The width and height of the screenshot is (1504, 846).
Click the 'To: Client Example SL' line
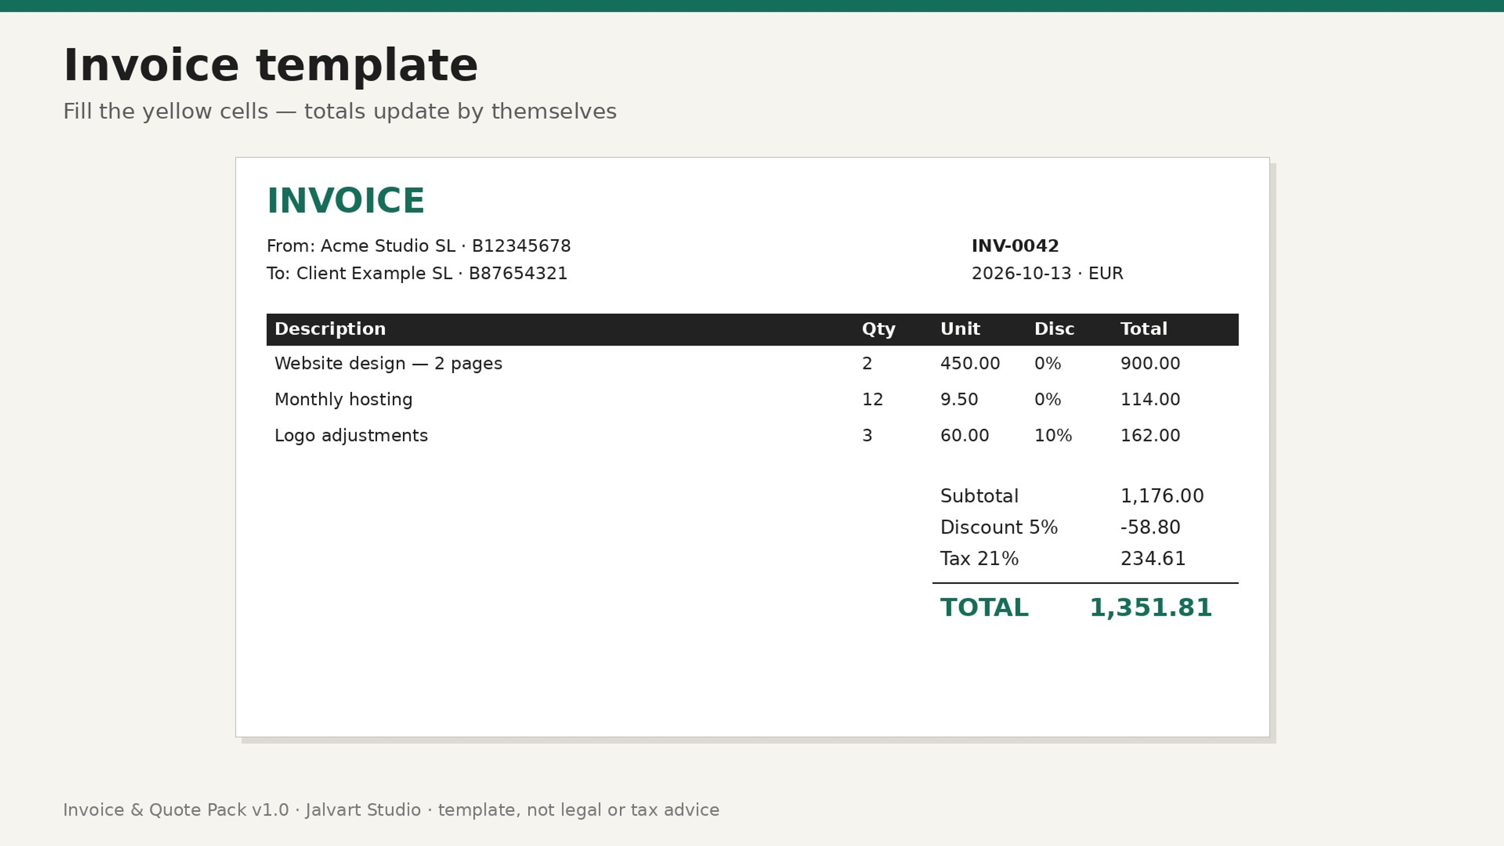pyautogui.click(x=417, y=274)
